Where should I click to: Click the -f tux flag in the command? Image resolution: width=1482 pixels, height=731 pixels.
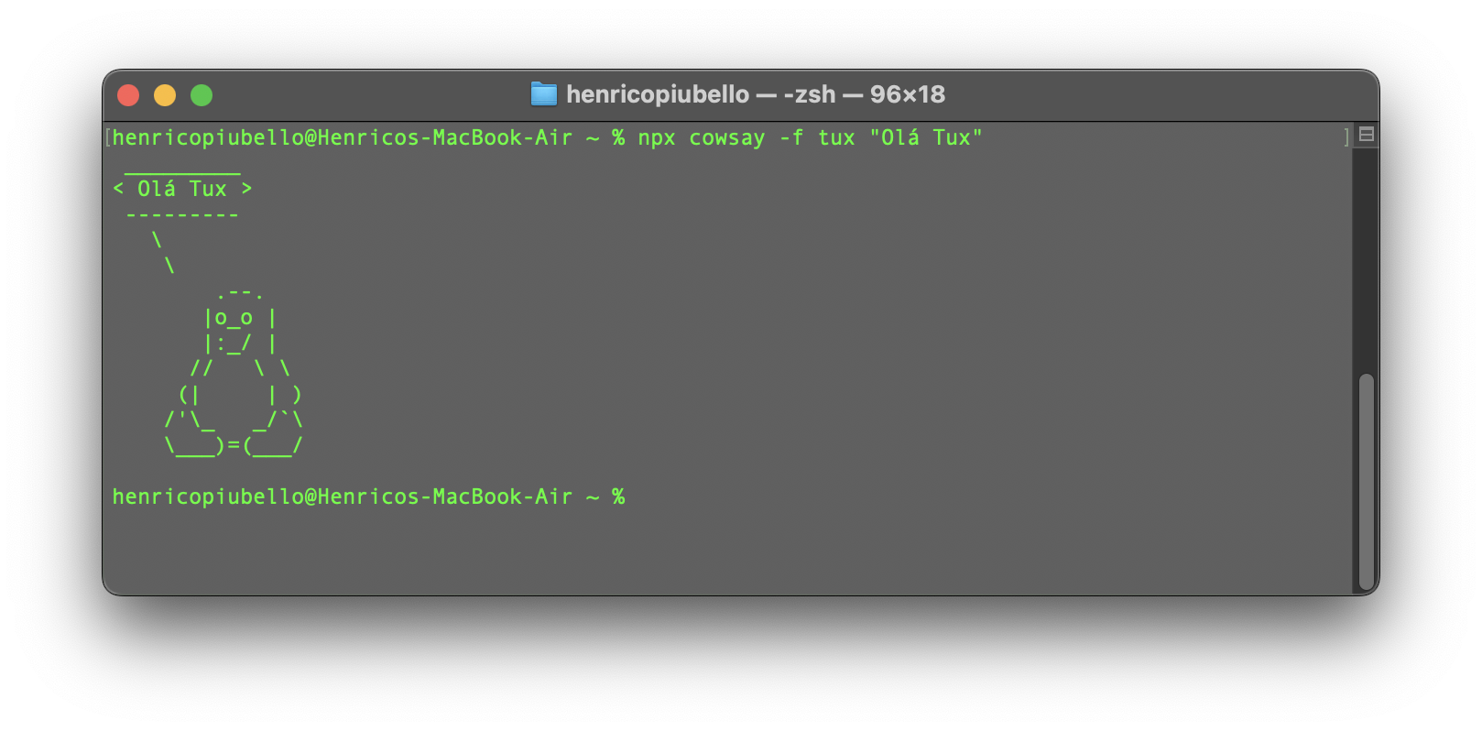tap(813, 137)
